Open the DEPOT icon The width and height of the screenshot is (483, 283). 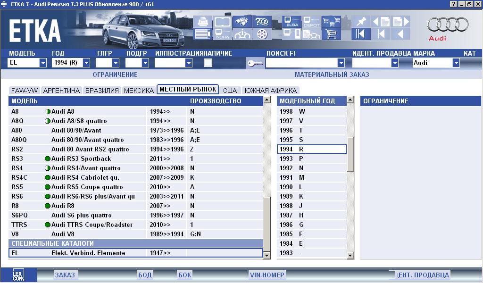[x=311, y=22]
